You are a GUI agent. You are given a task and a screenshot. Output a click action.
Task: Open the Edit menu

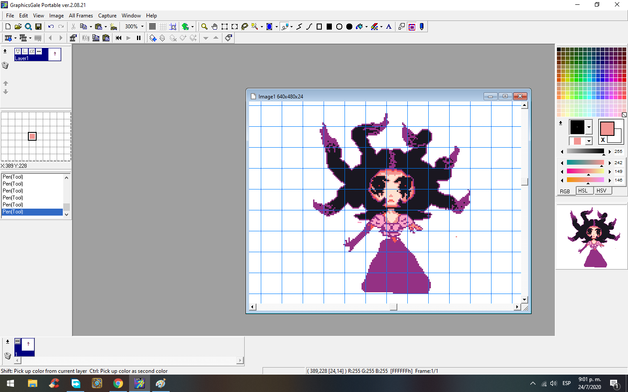24,16
